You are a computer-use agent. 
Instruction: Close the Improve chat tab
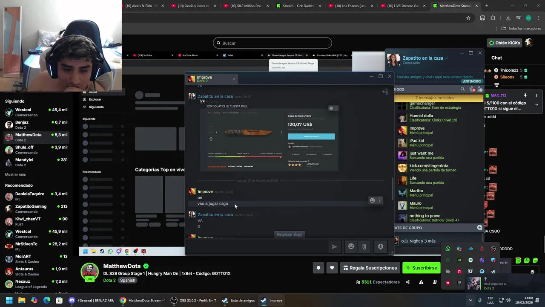click(x=234, y=79)
